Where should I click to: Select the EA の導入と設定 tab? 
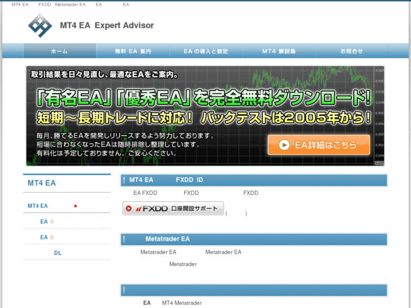[206, 51]
